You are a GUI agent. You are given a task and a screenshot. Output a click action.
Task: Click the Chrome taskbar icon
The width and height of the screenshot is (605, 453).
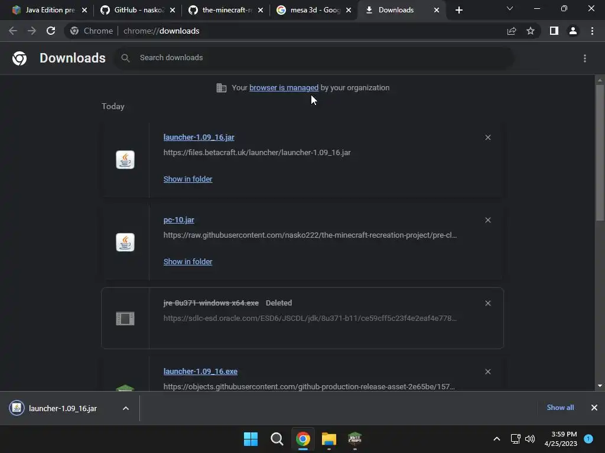pos(303,439)
